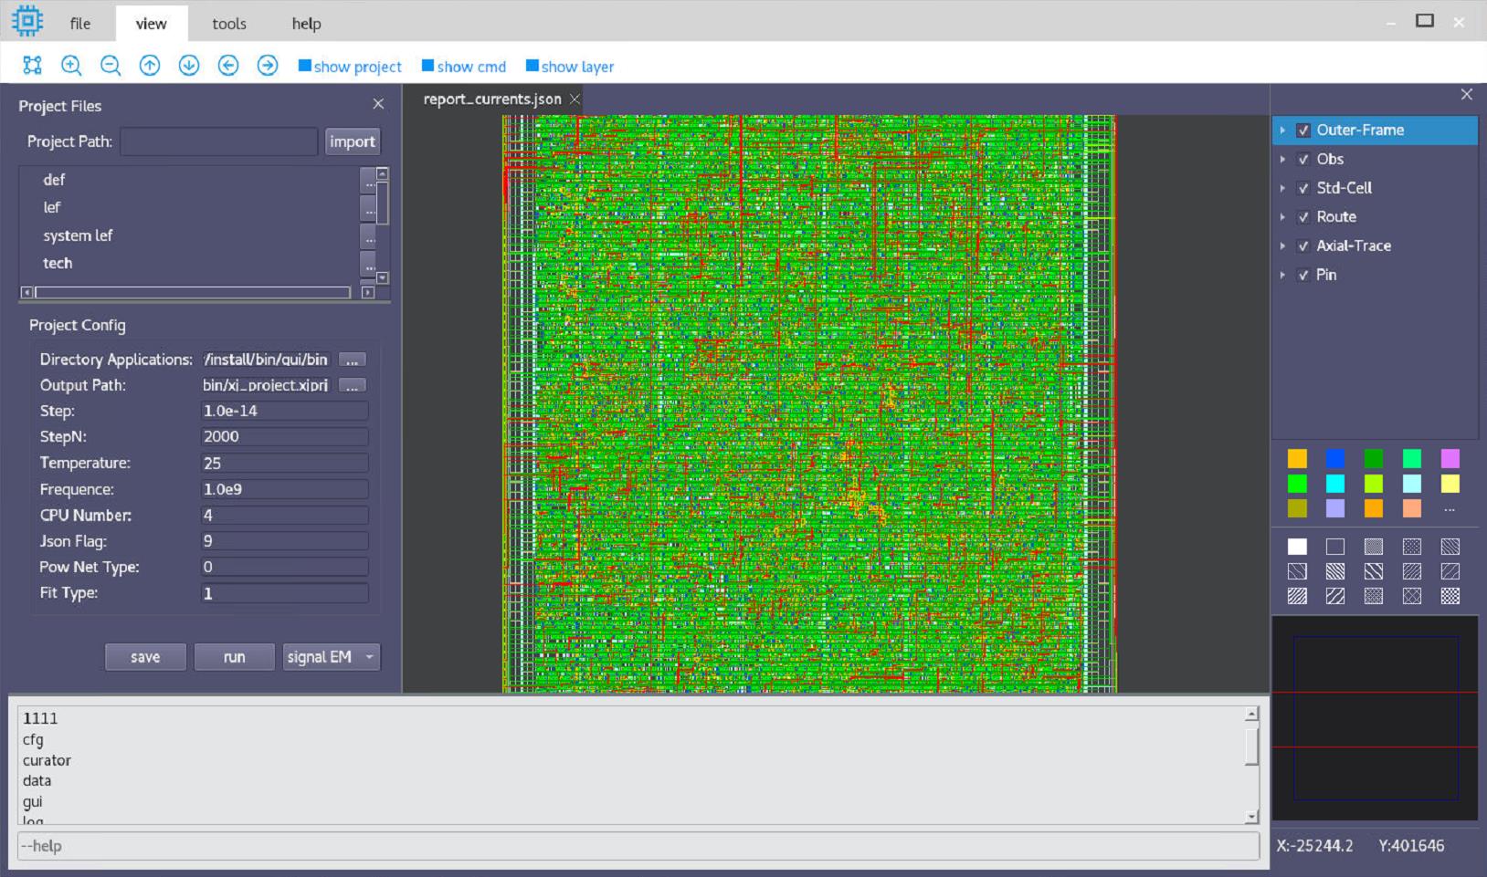The width and height of the screenshot is (1487, 877).
Task: Open the help menu
Action: [306, 24]
